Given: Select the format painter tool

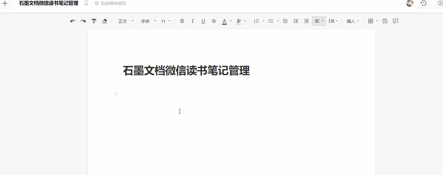Looking at the screenshot, I should tap(94, 21).
